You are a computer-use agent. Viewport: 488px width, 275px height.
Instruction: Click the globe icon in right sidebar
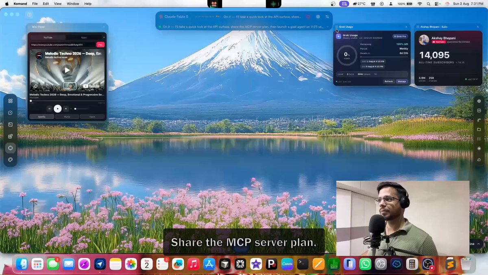click(x=479, y=101)
